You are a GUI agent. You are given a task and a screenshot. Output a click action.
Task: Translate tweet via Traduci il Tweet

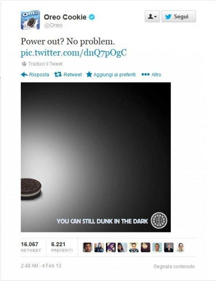[x=45, y=64]
